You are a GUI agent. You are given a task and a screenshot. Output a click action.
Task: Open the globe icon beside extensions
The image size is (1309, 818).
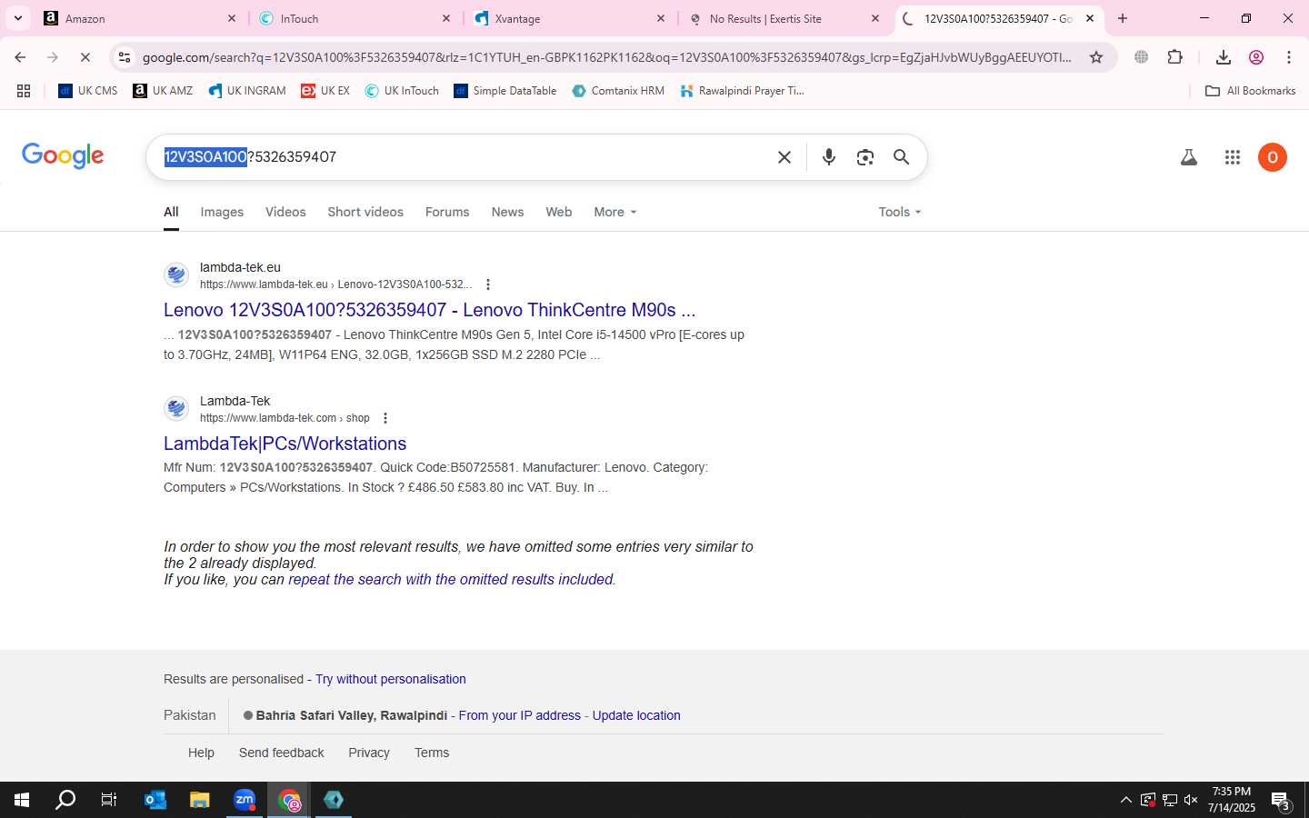(1141, 57)
